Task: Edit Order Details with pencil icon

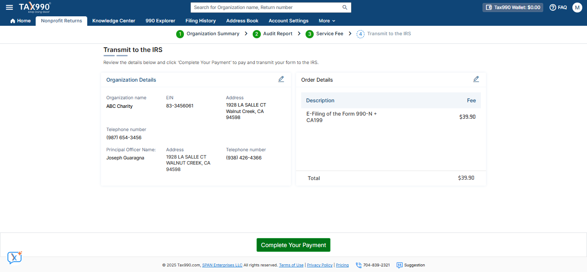Action: (x=476, y=79)
